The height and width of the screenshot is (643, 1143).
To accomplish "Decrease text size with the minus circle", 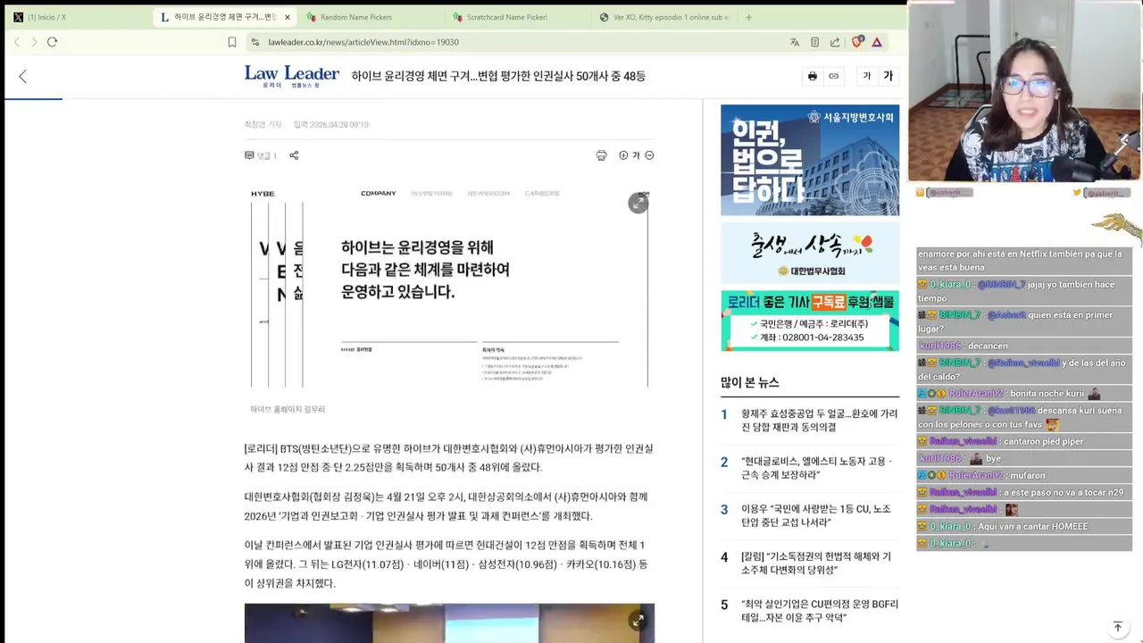I will click(649, 155).
